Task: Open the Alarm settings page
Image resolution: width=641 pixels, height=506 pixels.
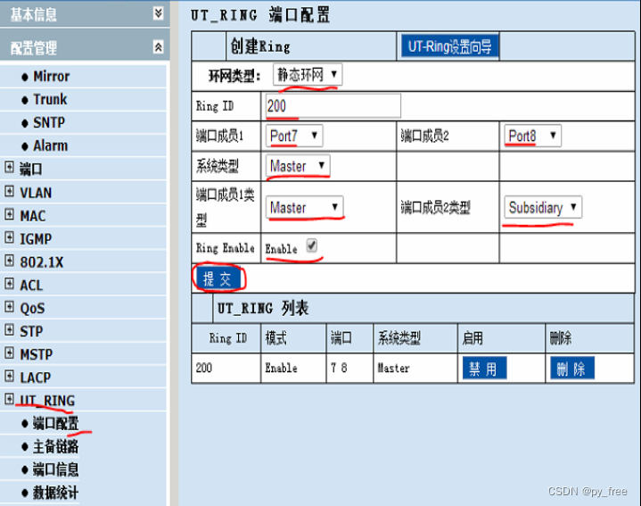Action: [50, 145]
